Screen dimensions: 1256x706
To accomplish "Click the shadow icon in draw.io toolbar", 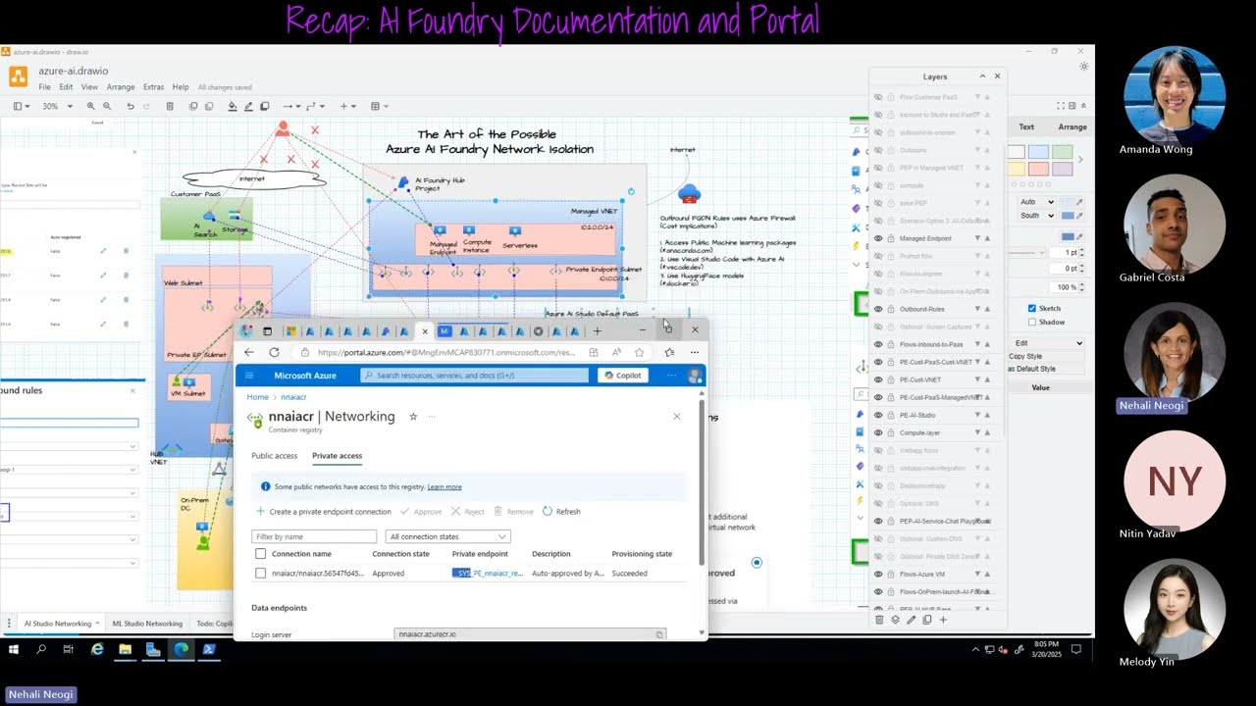I will coord(264,106).
